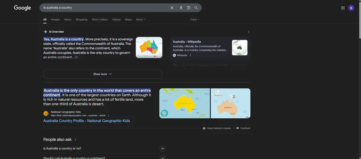Switch to the News tab
Screen dimensions: 361x159
tap(68, 20)
